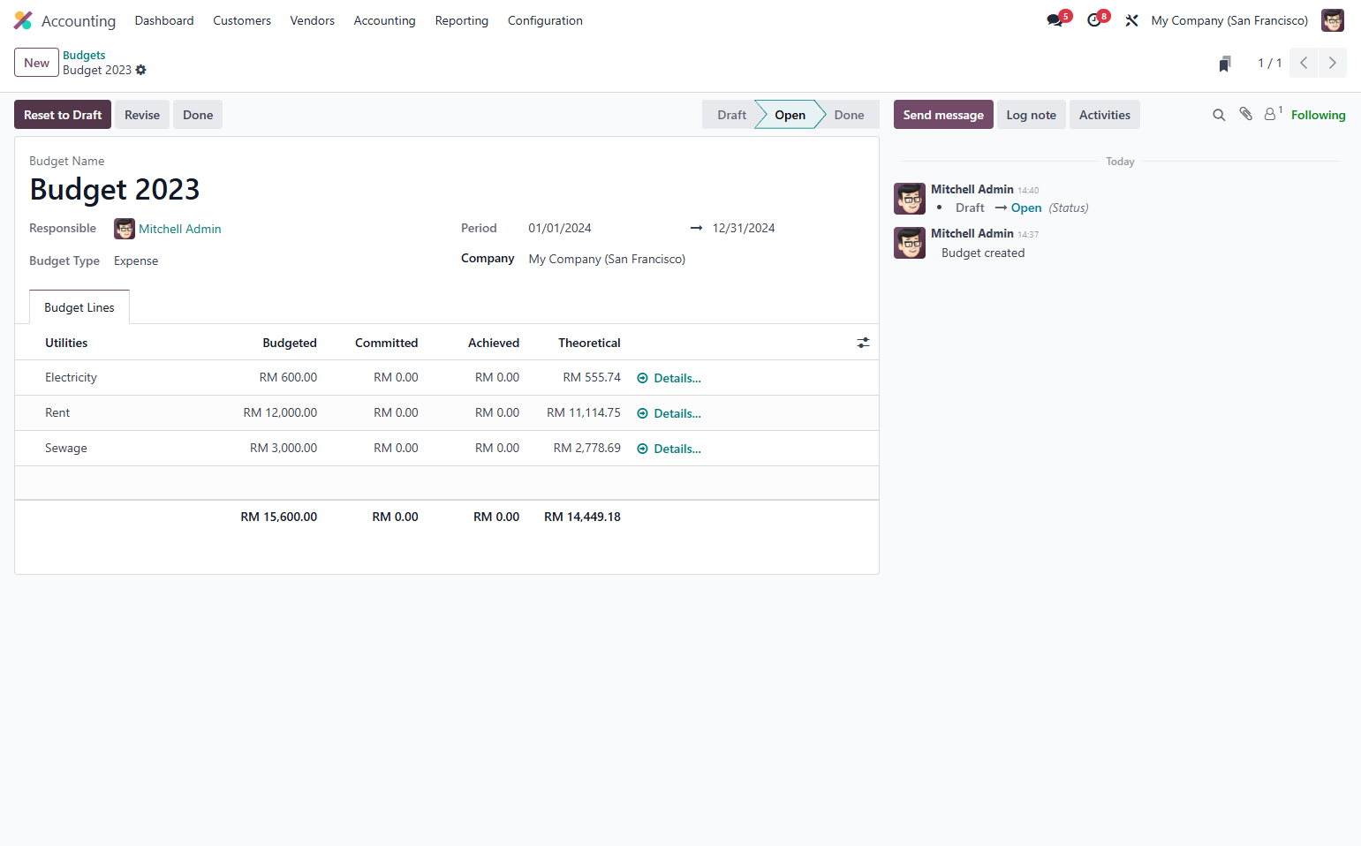Click the debug tools wrench icon
Viewport: 1361px width, 846px height.
(1131, 20)
